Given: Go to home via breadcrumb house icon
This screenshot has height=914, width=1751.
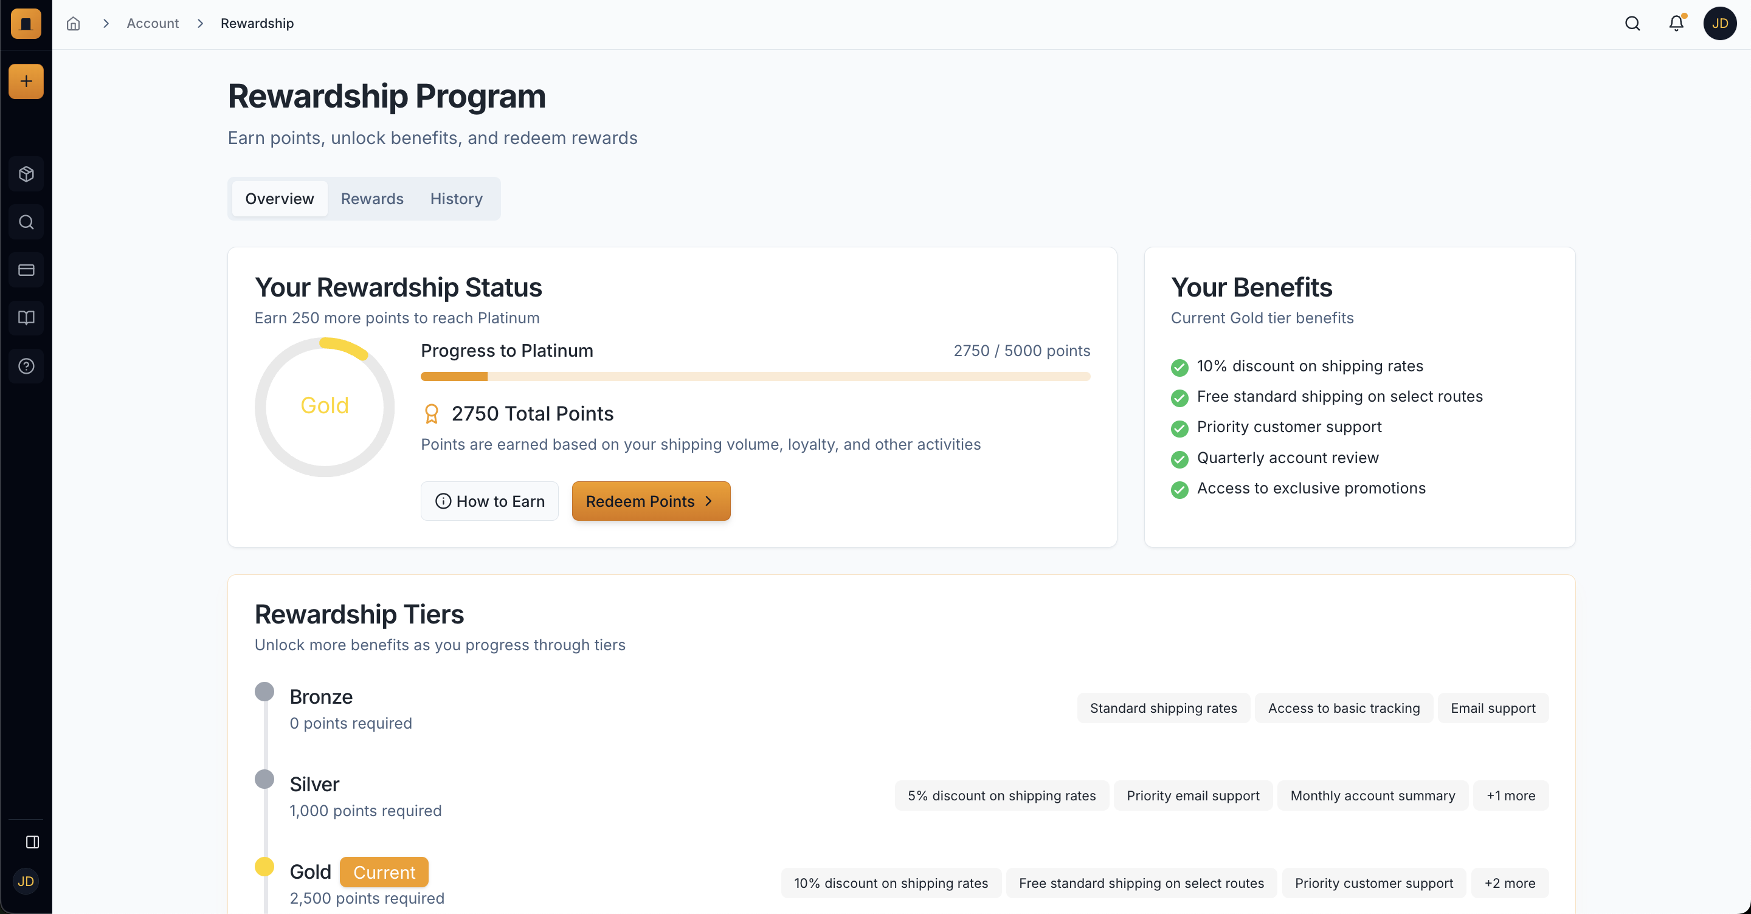Looking at the screenshot, I should point(74,23).
